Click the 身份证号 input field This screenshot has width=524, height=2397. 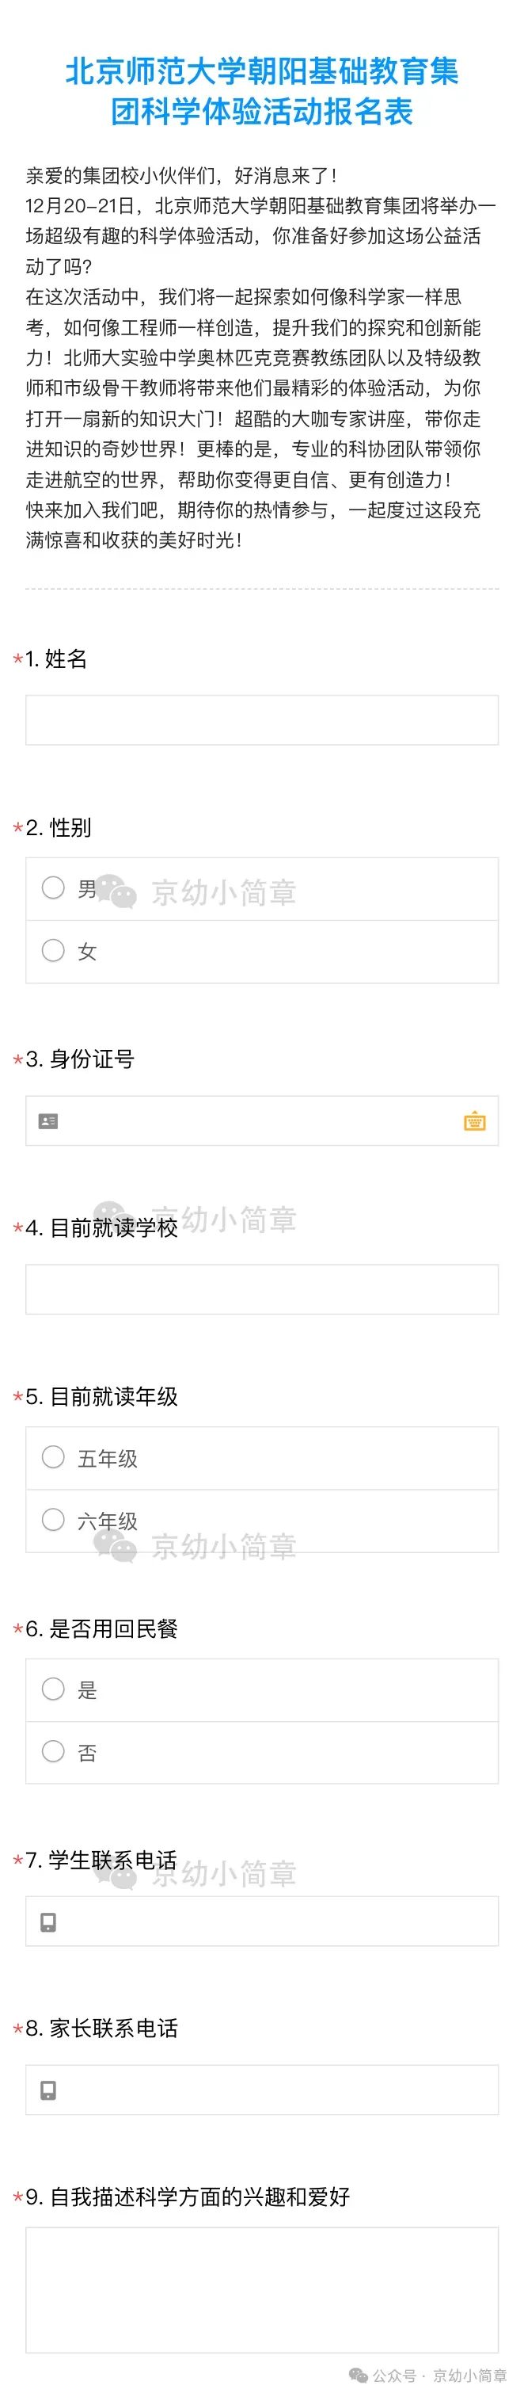click(262, 1120)
